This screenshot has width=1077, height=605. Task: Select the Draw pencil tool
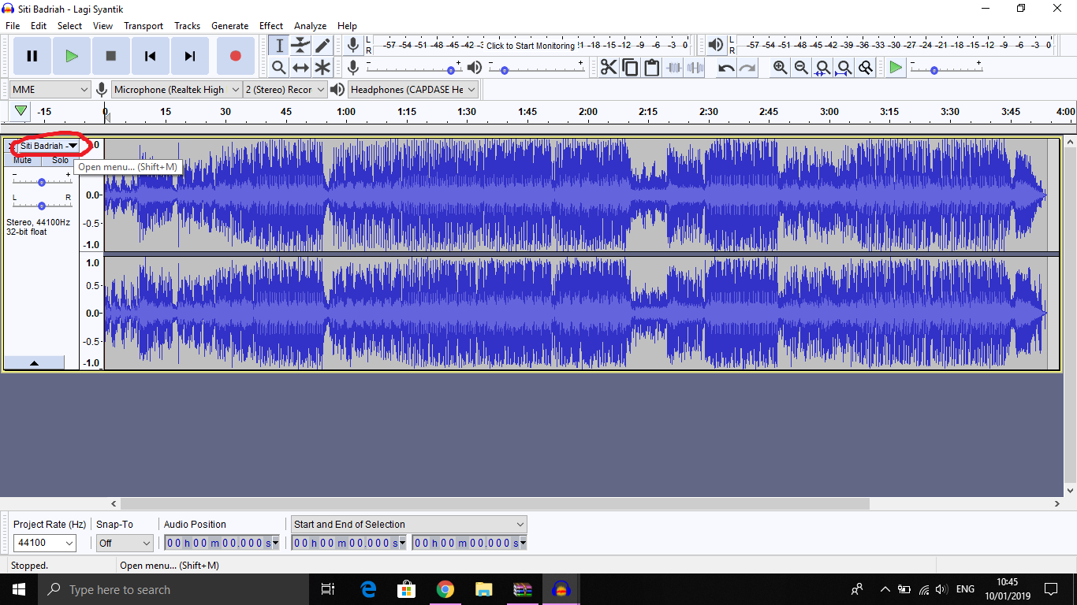point(322,46)
